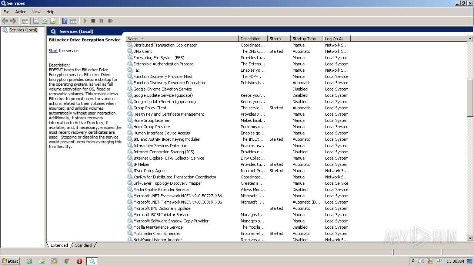
Task: Open the Help menu
Action: [x=50, y=12]
